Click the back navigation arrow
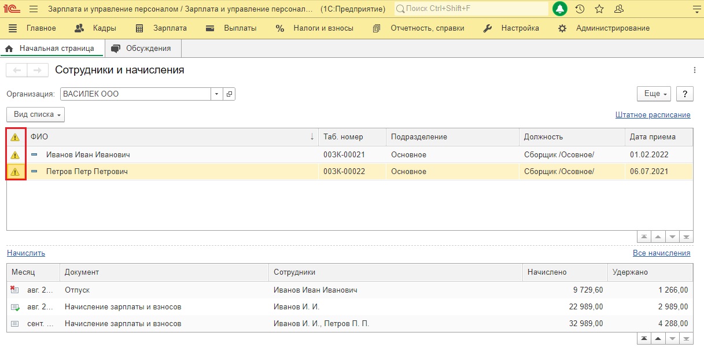The width and height of the screenshot is (704, 351). 17,70
